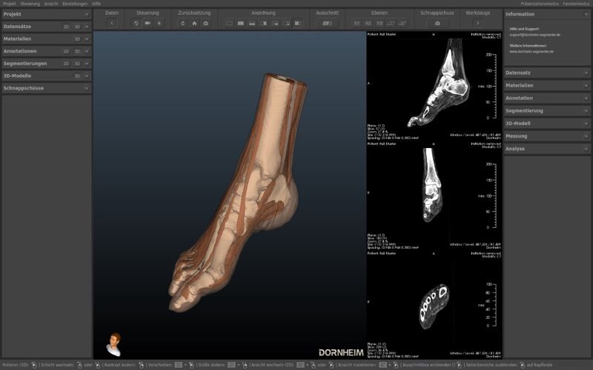Click the last tilted plane icon under Ebenen
The height and width of the screenshot is (370, 593).
[x=402, y=23]
